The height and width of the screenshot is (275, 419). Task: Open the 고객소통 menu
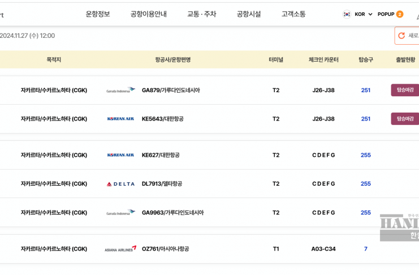pos(293,14)
